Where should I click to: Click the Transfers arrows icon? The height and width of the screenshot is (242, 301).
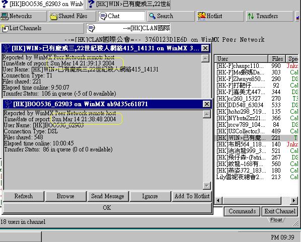click(251, 16)
